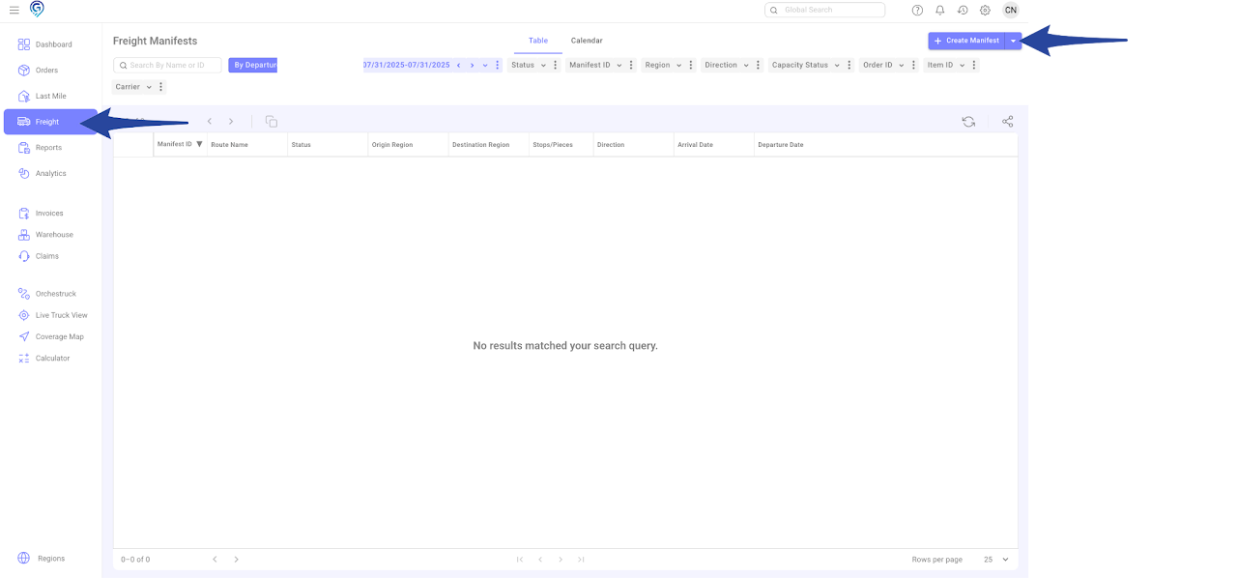Open the Create Manifest dropdown arrow

point(1013,41)
